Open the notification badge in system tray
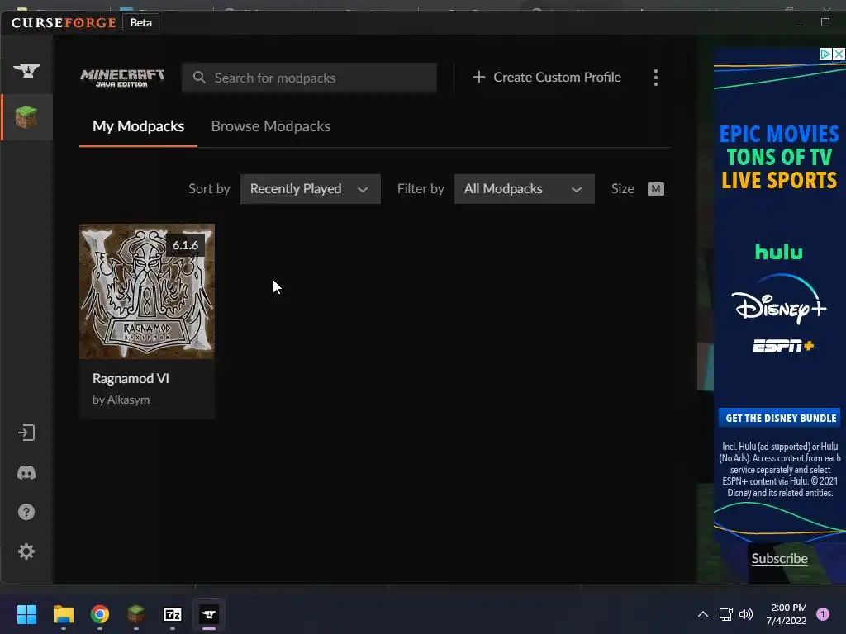846x634 pixels. (x=823, y=614)
